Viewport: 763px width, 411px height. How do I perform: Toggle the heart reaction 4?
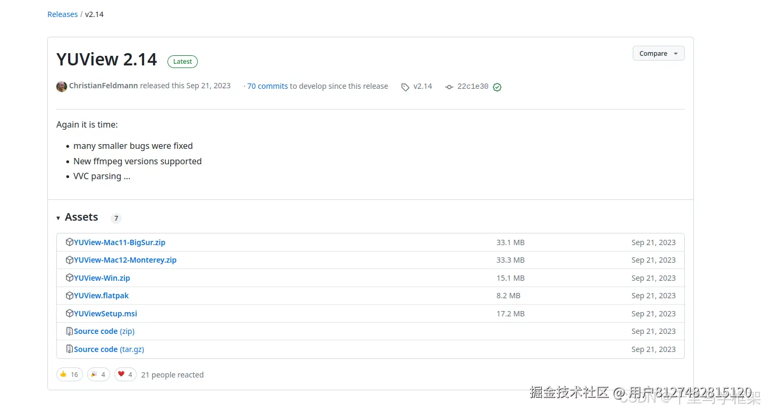click(x=125, y=374)
